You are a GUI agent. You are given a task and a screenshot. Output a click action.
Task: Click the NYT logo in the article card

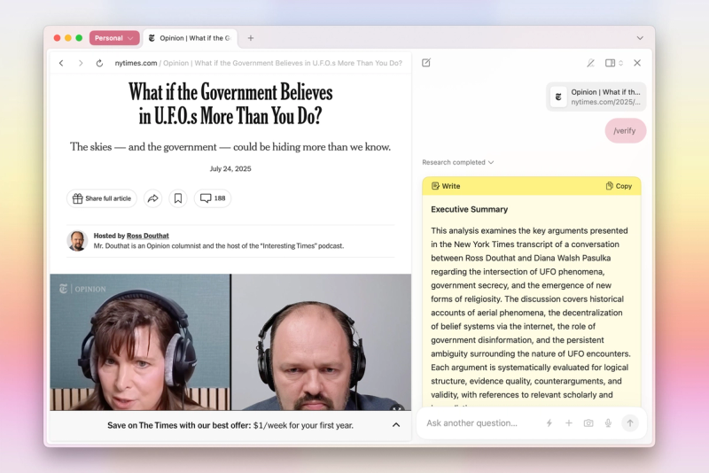[558, 97]
